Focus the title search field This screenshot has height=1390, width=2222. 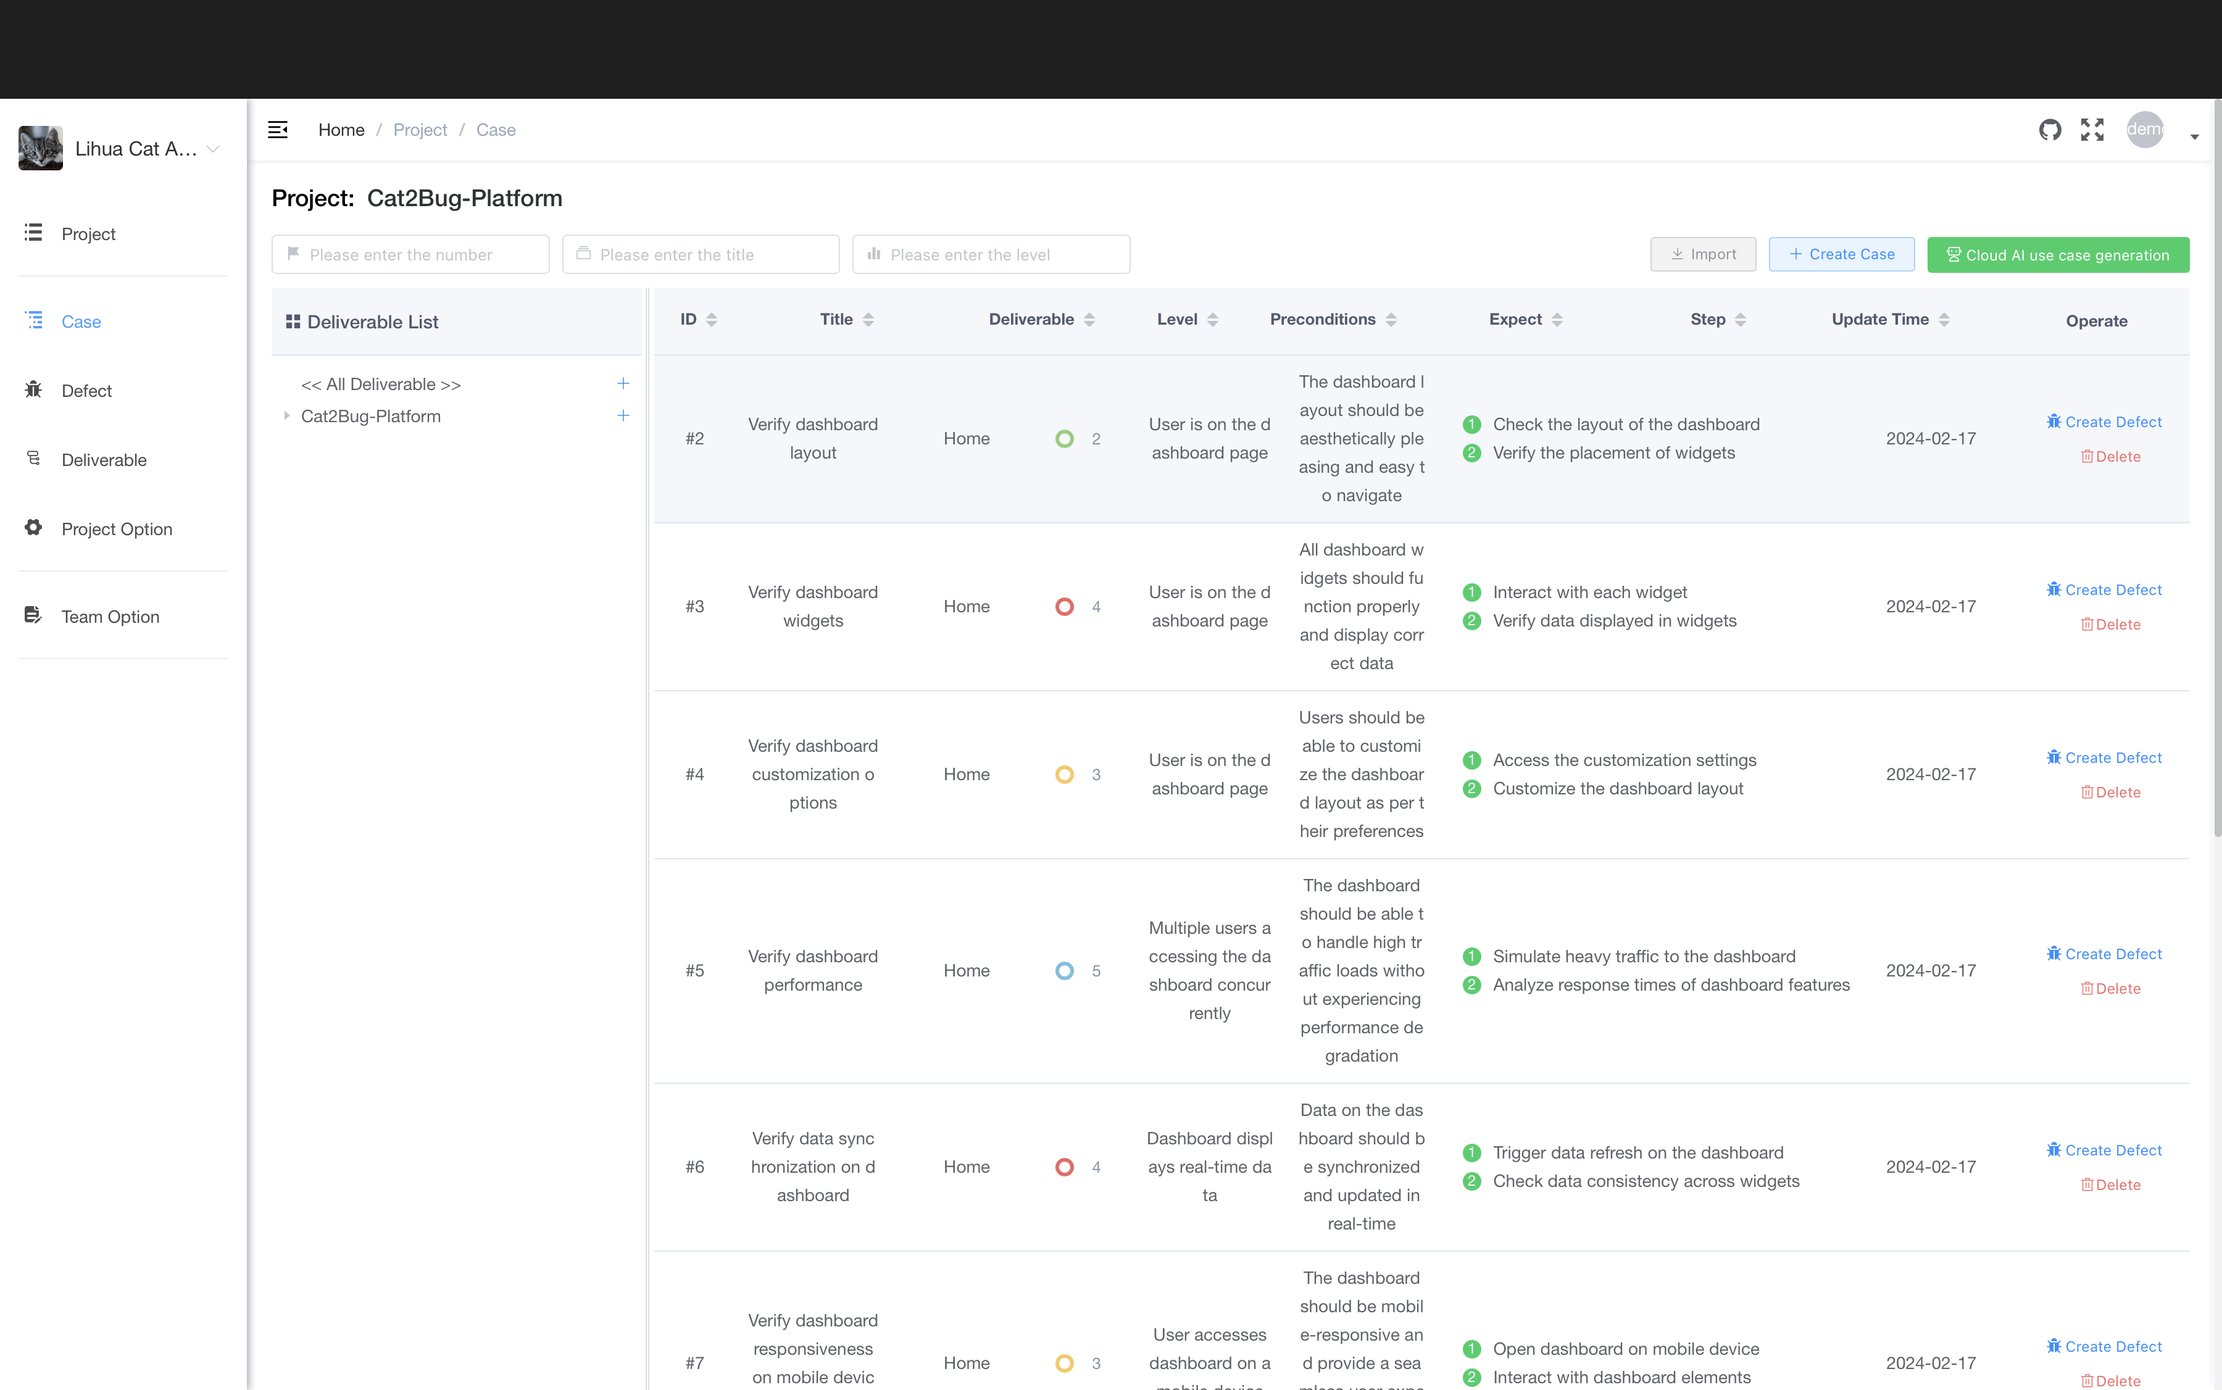[701, 255]
